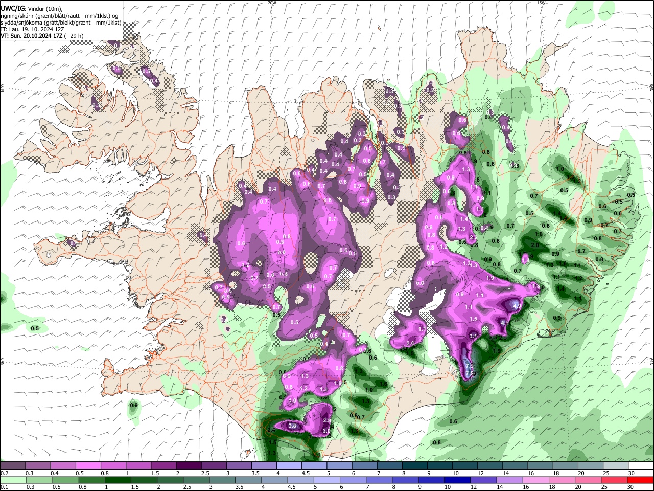Click the 'rigning/skúrir' legend description line

pyautogui.click(x=60, y=16)
